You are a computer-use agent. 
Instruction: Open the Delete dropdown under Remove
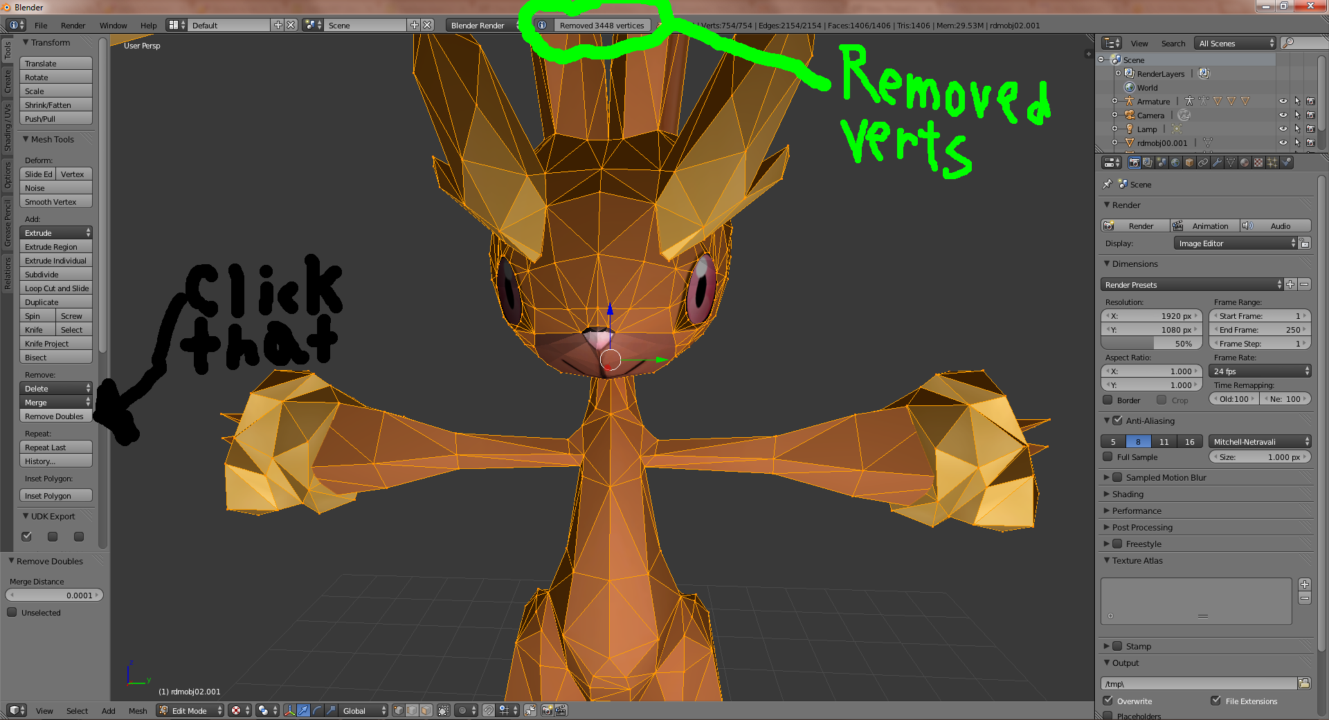pos(56,389)
